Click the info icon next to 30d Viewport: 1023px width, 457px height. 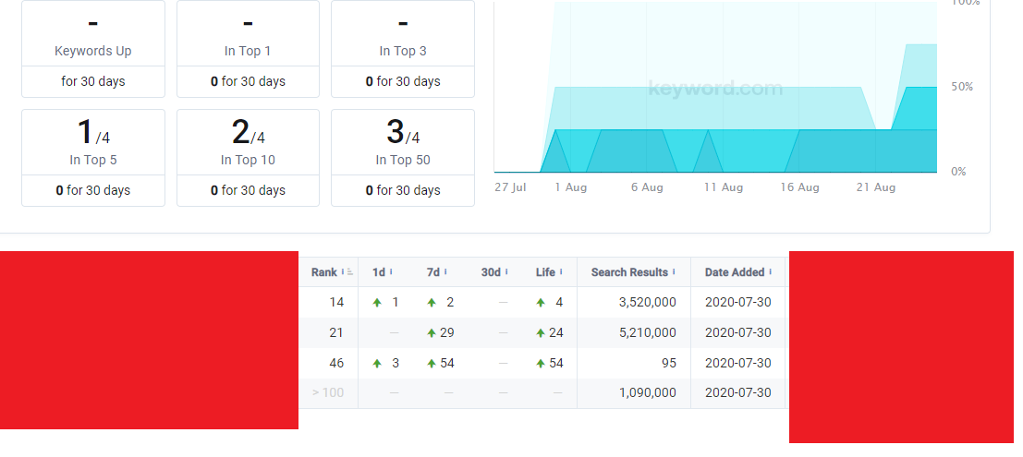click(x=506, y=272)
